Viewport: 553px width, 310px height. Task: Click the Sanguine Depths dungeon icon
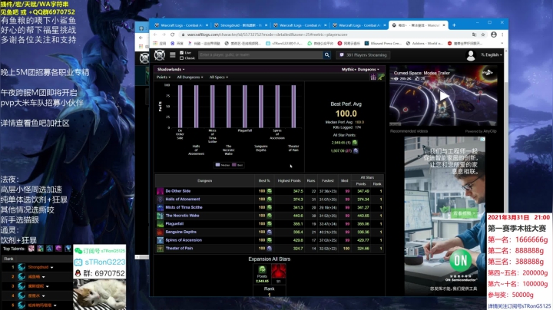point(160,232)
